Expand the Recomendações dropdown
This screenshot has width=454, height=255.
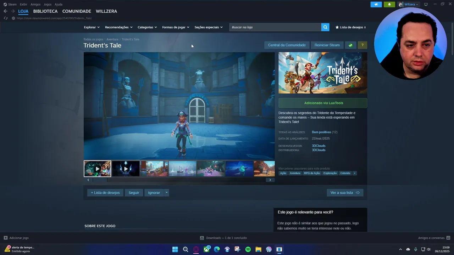(118, 27)
